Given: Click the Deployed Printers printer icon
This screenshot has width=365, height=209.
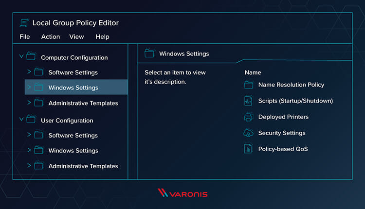Looking at the screenshot, I should [248, 117].
